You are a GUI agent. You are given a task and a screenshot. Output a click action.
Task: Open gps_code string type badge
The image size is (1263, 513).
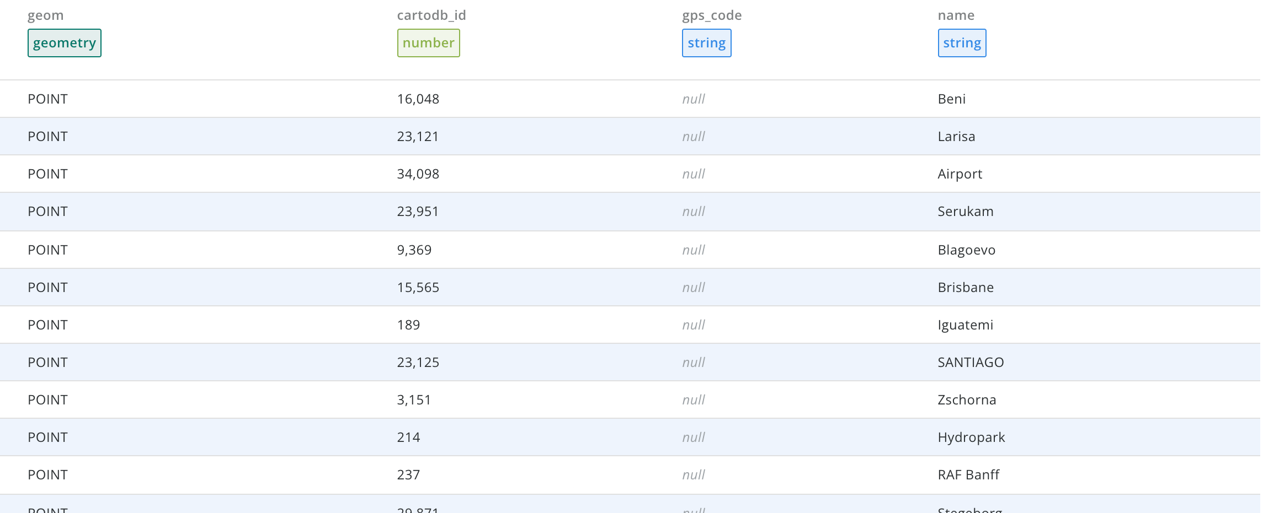pyautogui.click(x=706, y=43)
